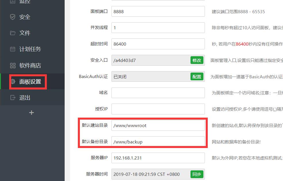Click the default backup path /www/backup
This screenshot has height=181, width=283.
[x=158, y=141]
